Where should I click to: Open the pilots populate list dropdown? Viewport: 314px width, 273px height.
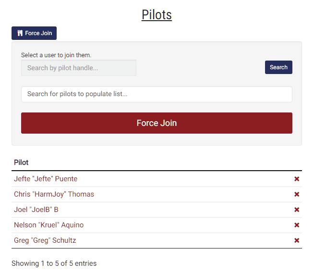tap(157, 94)
